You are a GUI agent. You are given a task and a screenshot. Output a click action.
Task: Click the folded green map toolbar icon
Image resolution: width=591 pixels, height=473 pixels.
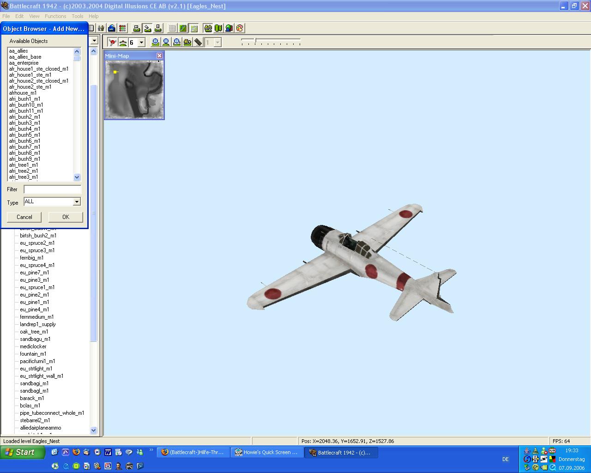[218, 28]
